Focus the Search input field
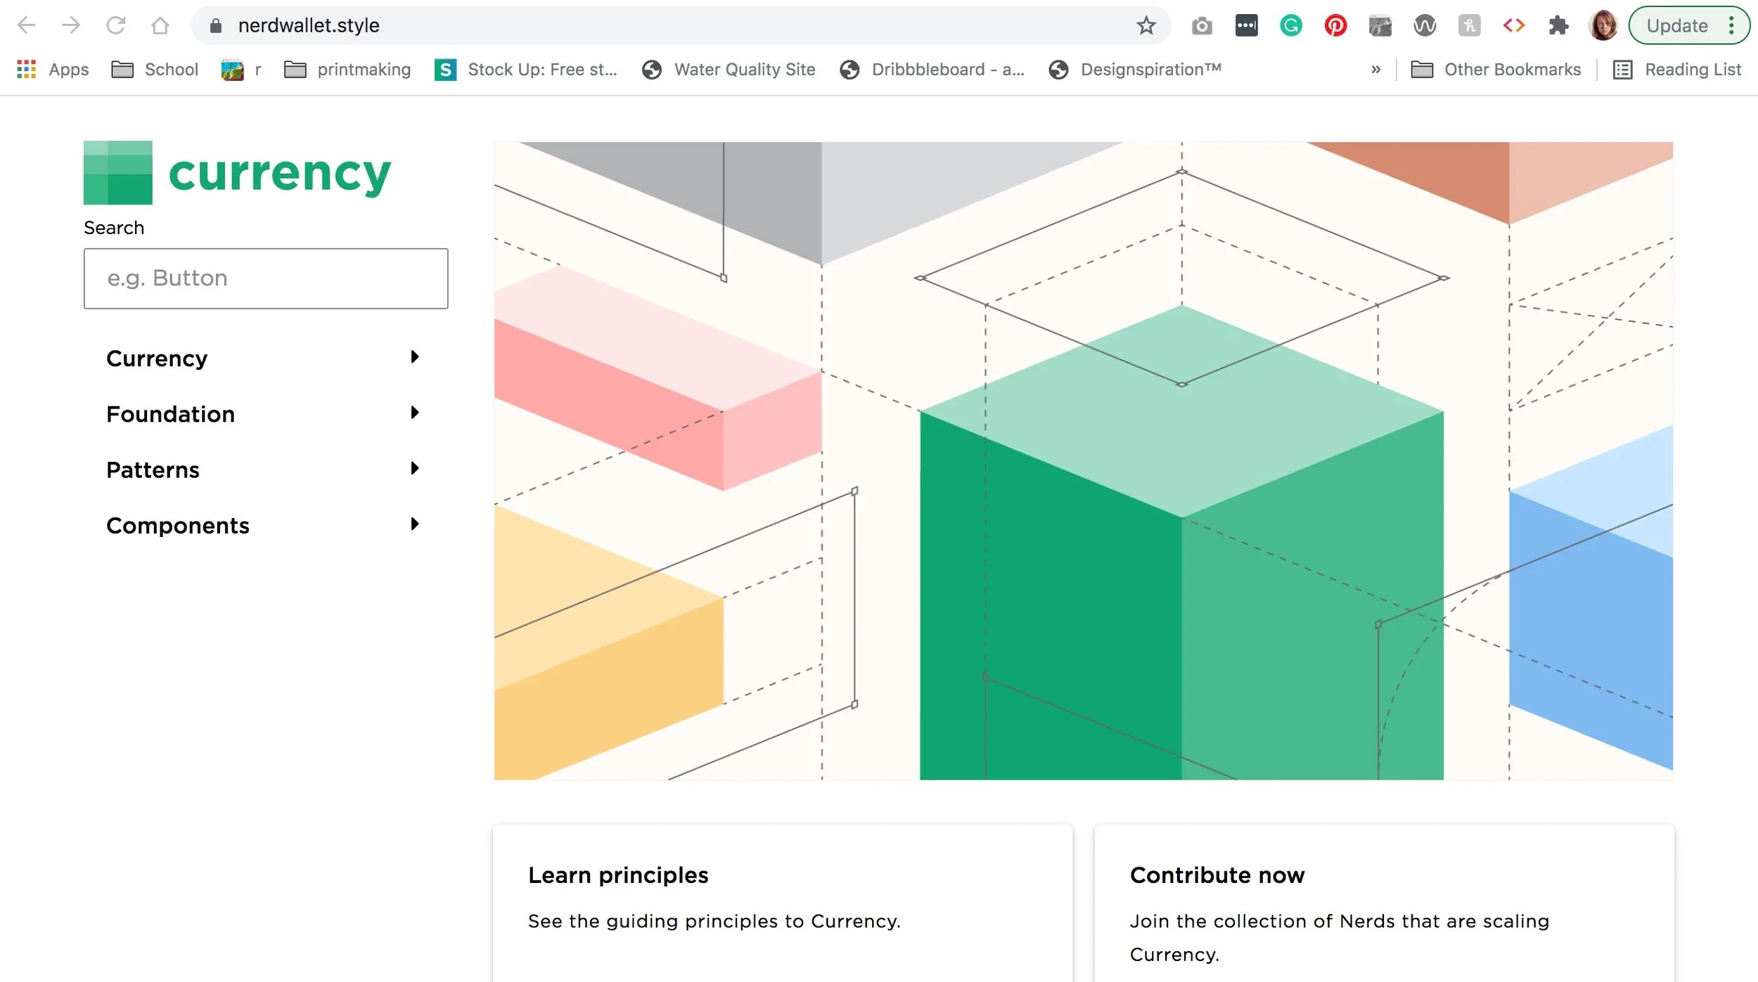This screenshot has height=982, width=1758. tap(266, 278)
